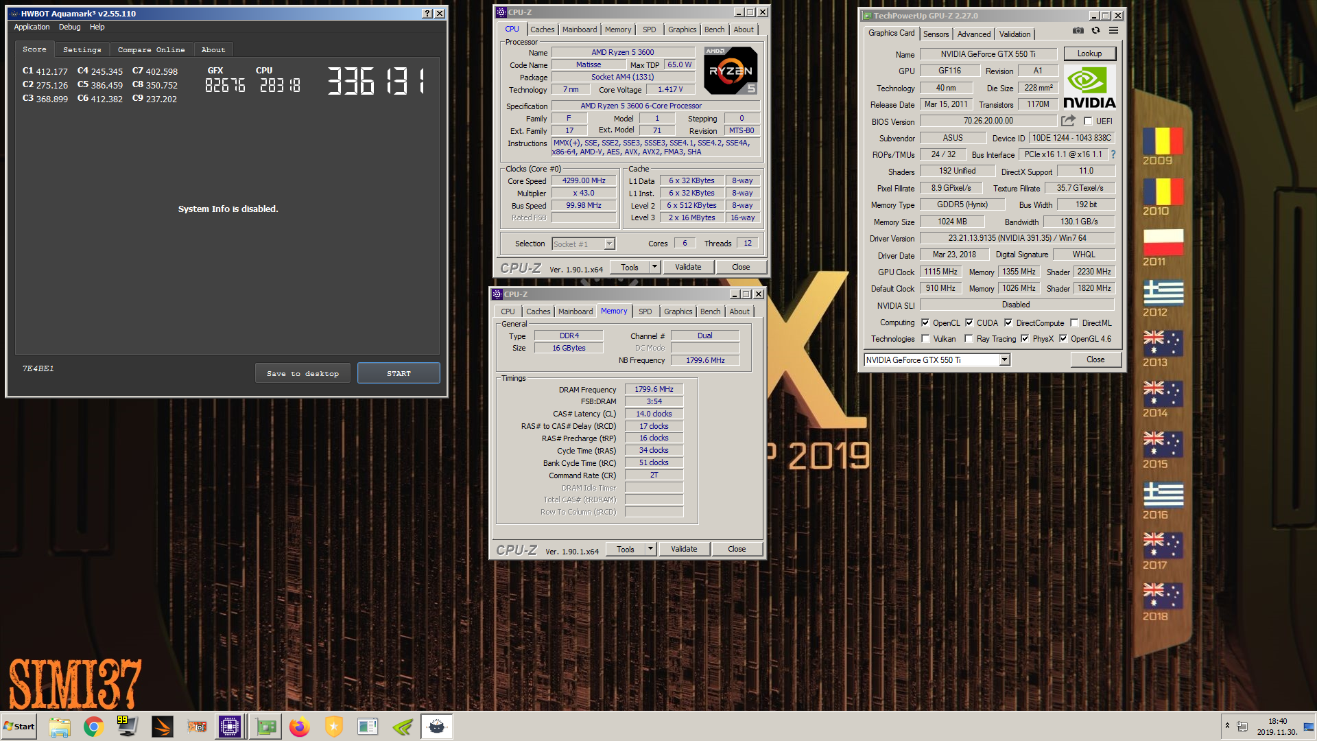Click the Bus Interface question mark
Viewport: 1317px width, 741px height.
(1113, 154)
